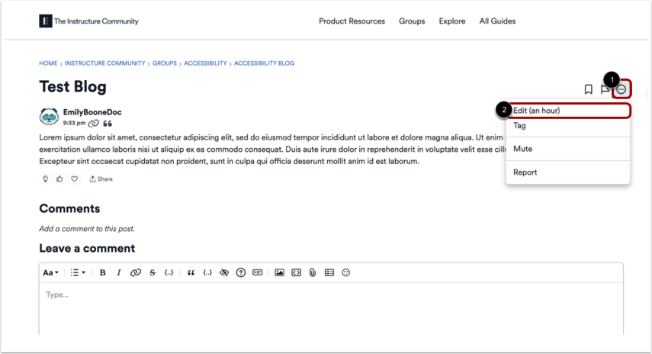
Task: Open the emoji picker
Action: point(346,272)
